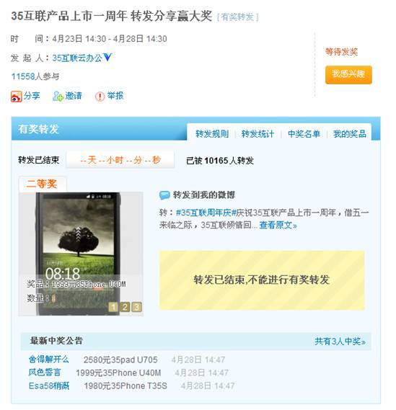Expand original post via 查看原文 link

(x=278, y=225)
